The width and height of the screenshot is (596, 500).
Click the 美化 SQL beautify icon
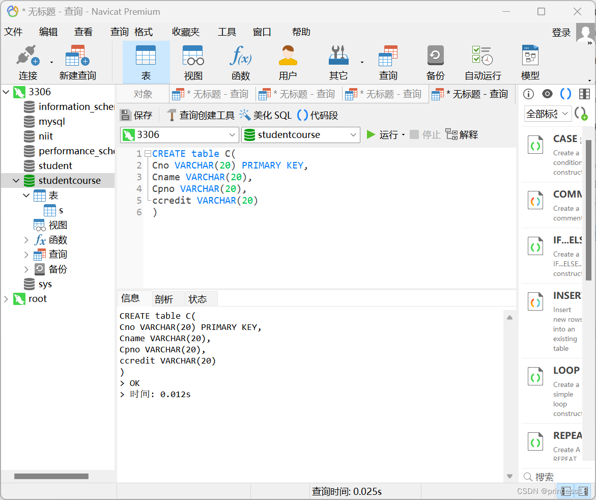[x=244, y=115]
